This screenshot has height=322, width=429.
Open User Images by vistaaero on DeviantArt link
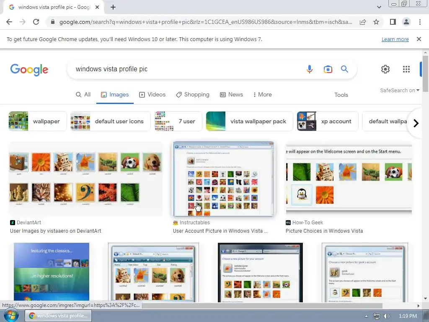pyautogui.click(x=56, y=231)
